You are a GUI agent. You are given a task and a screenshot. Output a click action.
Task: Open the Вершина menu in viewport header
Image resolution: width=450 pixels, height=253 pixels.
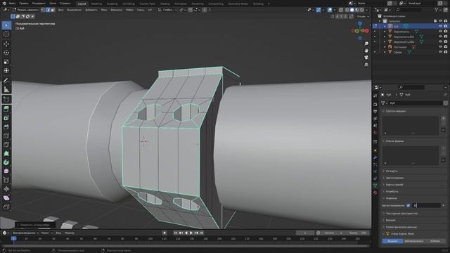point(116,10)
